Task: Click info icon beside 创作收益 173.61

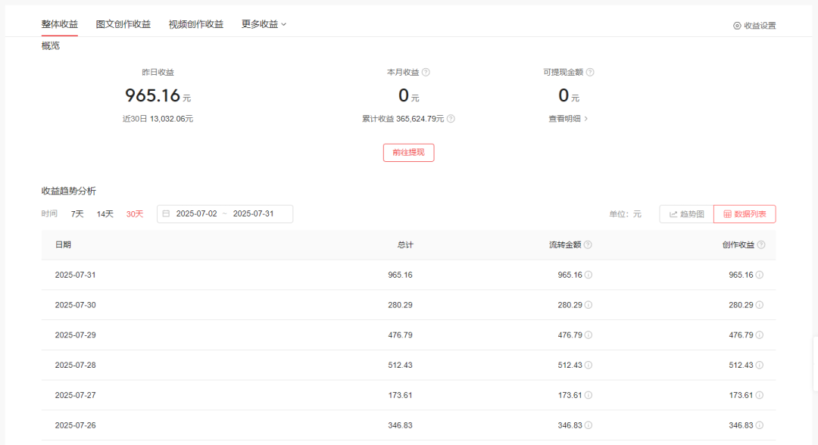Action: coord(760,396)
